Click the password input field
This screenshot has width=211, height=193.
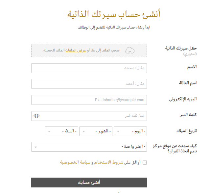tap(89, 116)
